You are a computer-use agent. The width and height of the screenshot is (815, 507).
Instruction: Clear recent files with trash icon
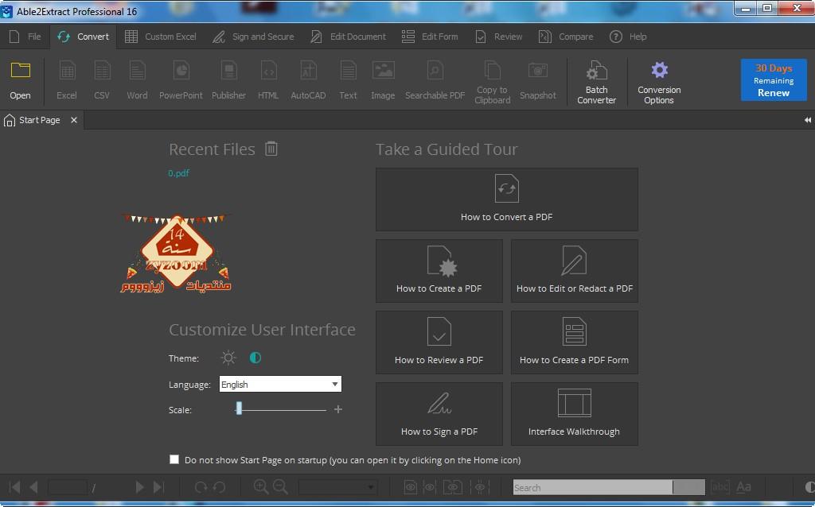(271, 149)
